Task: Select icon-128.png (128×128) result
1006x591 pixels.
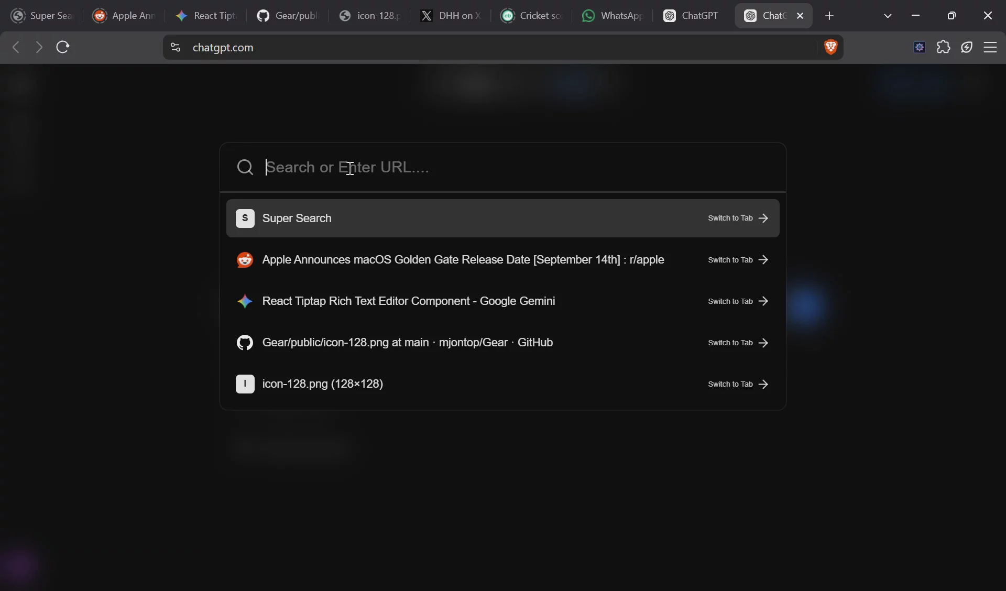Action: click(323, 384)
